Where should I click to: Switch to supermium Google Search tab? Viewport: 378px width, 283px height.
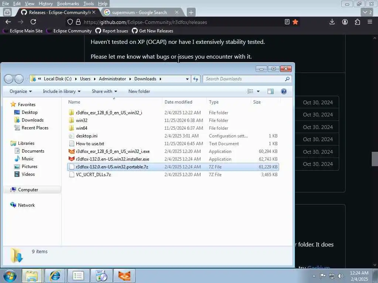(x=142, y=12)
